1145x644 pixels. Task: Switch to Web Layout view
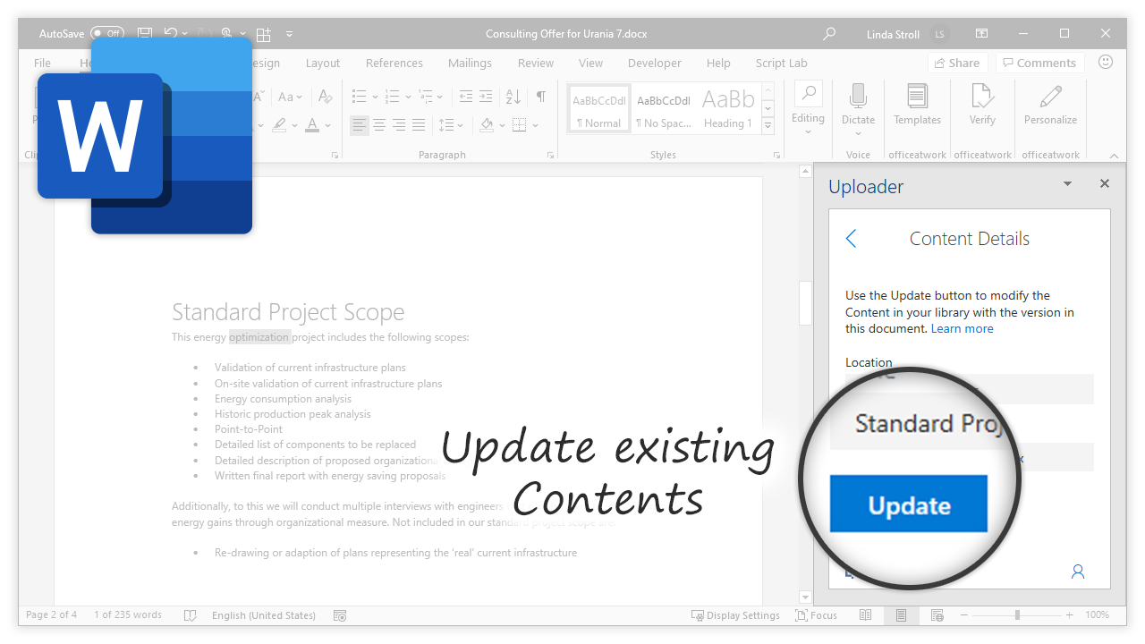(937, 614)
